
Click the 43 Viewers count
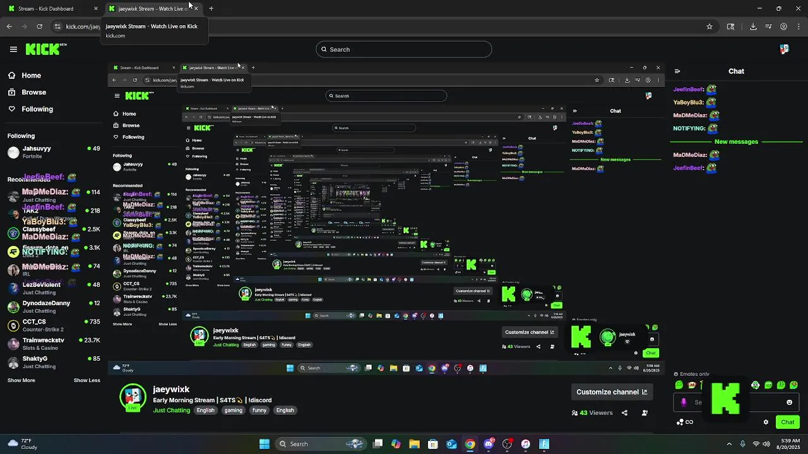point(592,413)
